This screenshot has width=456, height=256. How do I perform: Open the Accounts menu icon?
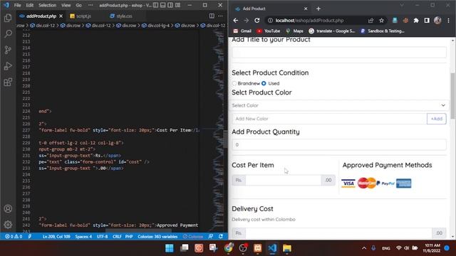pos(8,208)
